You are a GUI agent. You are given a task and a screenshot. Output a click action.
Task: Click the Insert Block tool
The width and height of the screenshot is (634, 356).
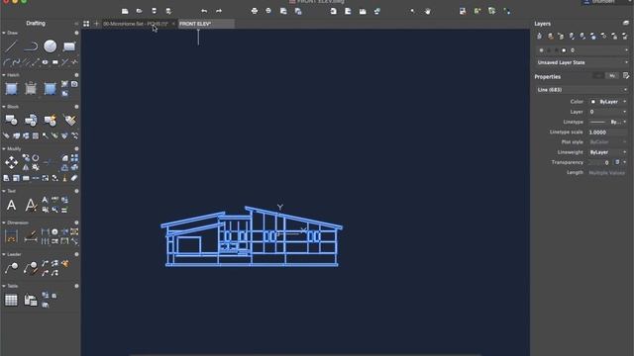tap(11, 120)
